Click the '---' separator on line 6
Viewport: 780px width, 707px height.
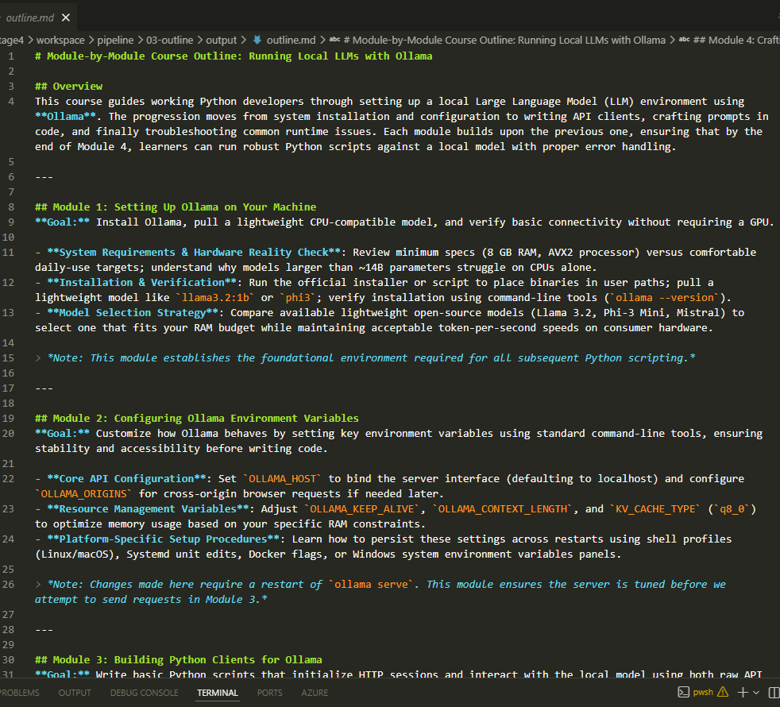tap(44, 176)
